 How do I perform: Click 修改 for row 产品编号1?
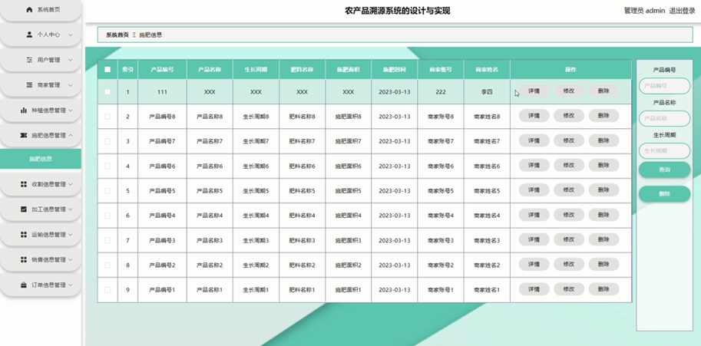pos(569,289)
